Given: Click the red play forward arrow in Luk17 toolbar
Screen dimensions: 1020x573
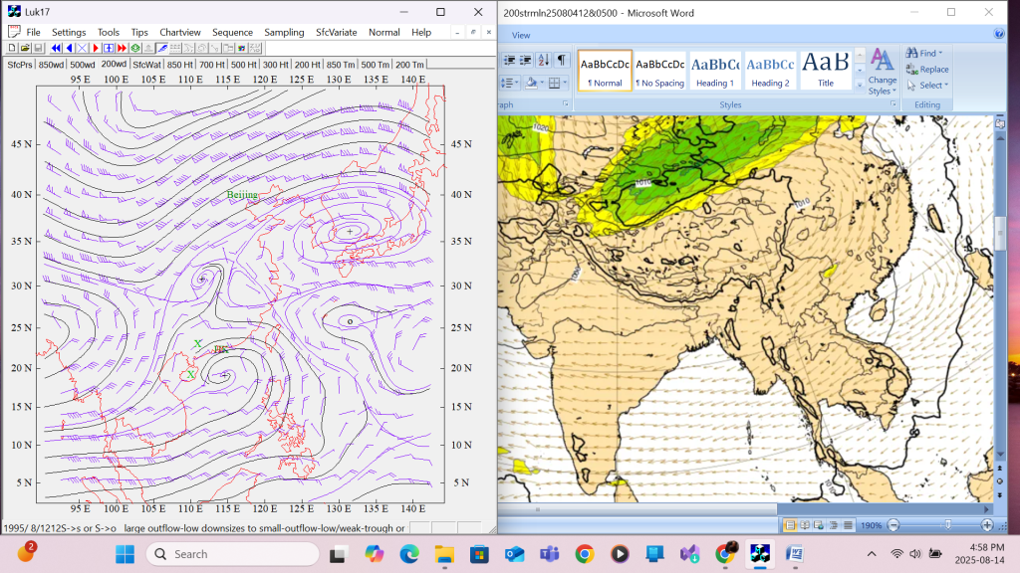Looking at the screenshot, I should click(x=97, y=48).
